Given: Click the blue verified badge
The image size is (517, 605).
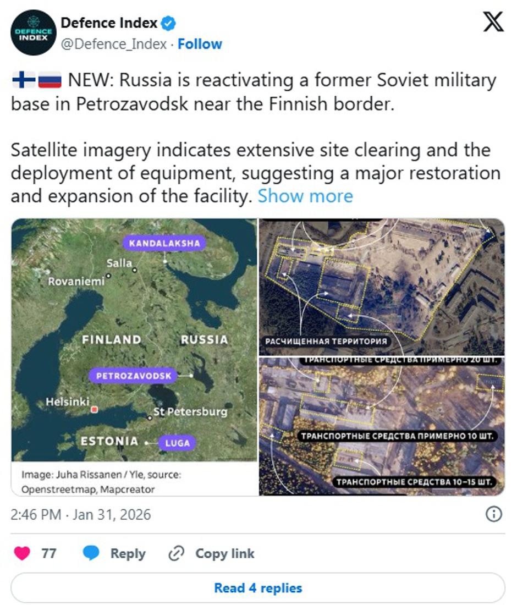Looking at the screenshot, I should click(x=168, y=23).
